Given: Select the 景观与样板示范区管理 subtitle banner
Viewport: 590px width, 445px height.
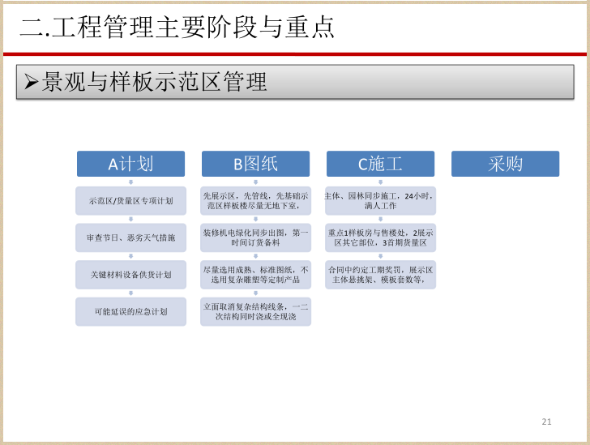Looking at the screenshot, I should pos(295,82).
